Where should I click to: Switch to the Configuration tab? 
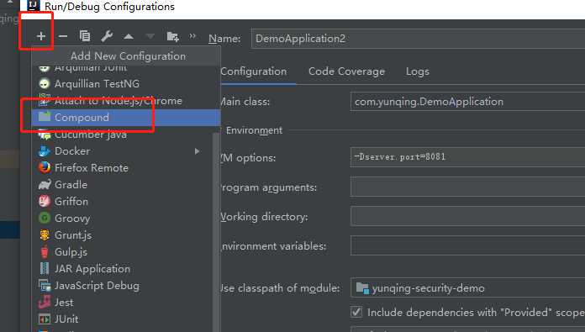[254, 71]
